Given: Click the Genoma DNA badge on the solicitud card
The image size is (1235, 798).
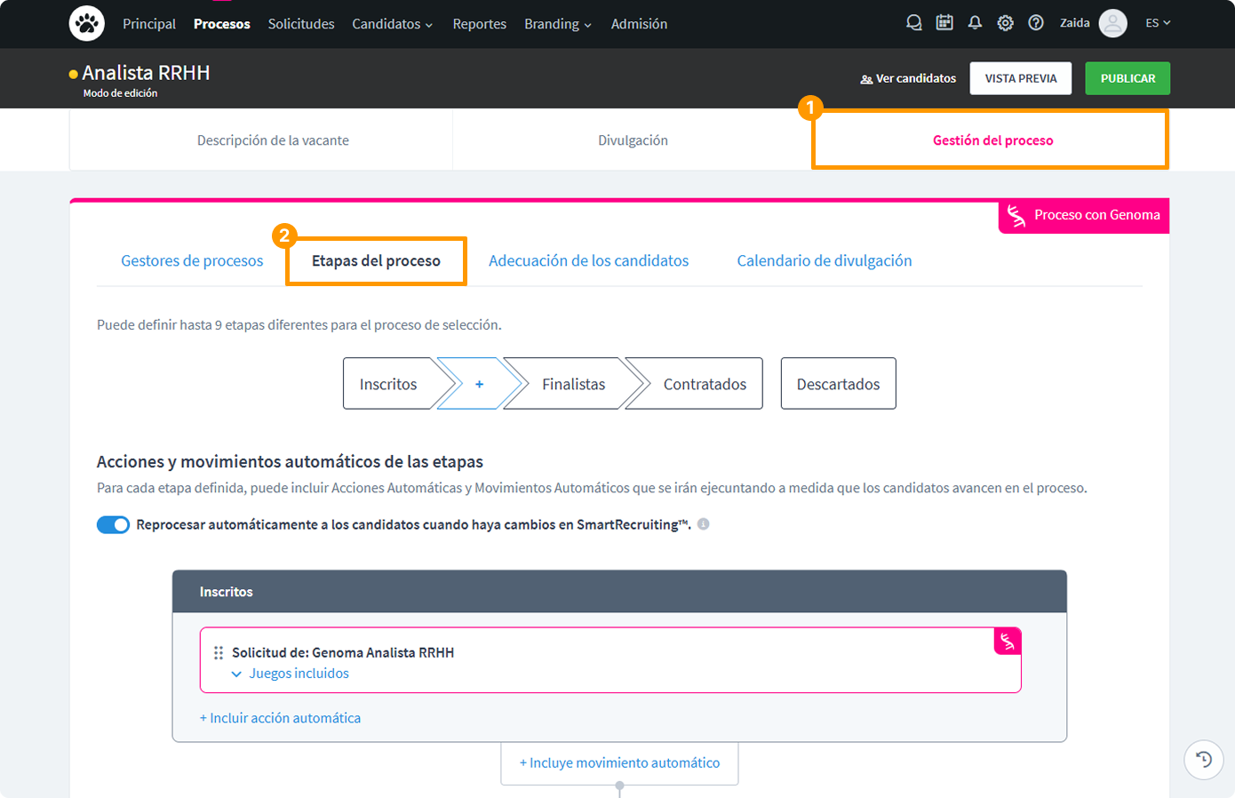Looking at the screenshot, I should 1007,641.
